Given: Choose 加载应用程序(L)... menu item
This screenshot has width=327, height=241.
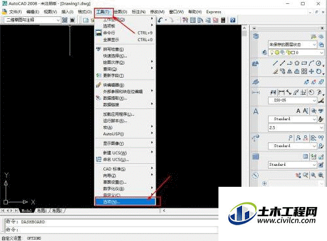Looking at the screenshot, I should (125, 114).
